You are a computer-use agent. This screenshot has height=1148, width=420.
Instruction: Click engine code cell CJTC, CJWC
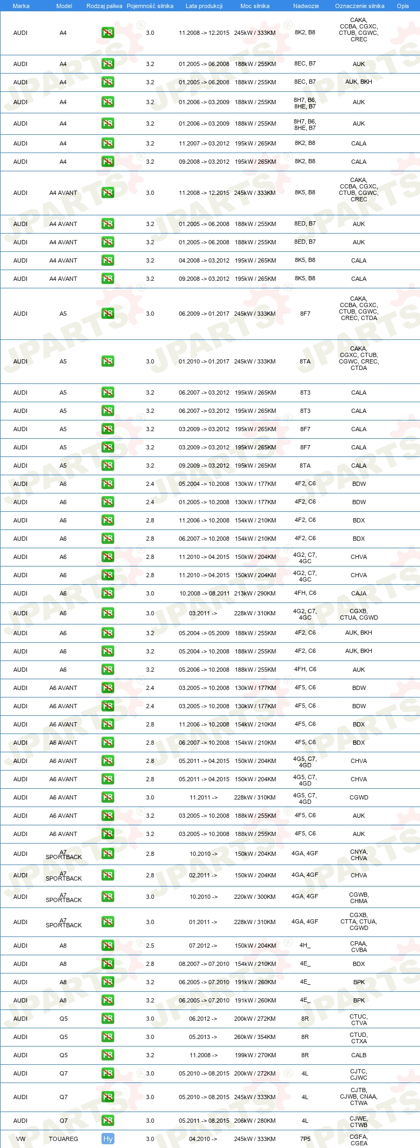click(x=359, y=1074)
